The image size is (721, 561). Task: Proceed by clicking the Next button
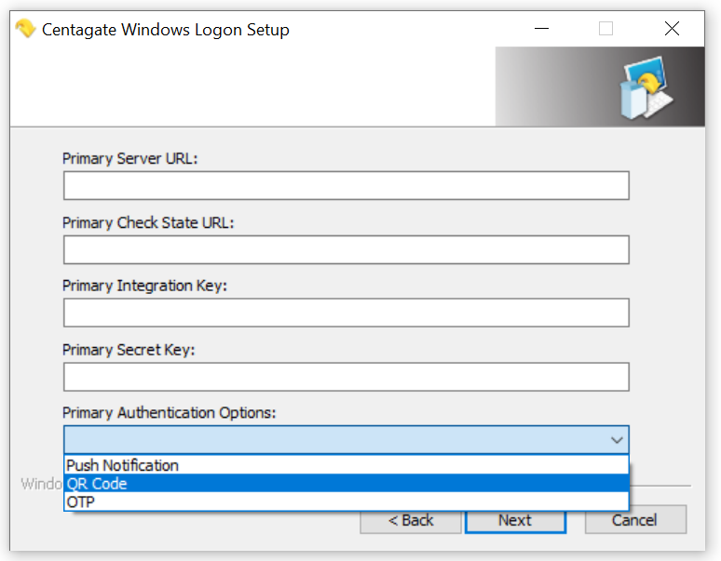515,520
